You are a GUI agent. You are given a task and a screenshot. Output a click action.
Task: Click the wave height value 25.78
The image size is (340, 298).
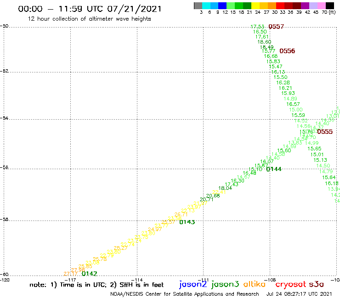click(100, 259)
